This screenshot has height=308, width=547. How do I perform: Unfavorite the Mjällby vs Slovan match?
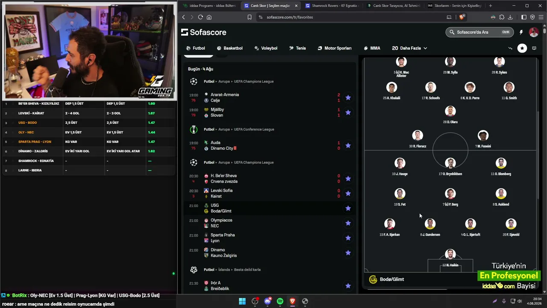click(348, 113)
